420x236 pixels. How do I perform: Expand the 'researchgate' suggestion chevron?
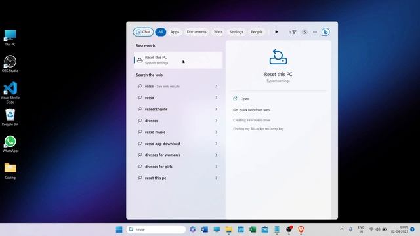216,109
